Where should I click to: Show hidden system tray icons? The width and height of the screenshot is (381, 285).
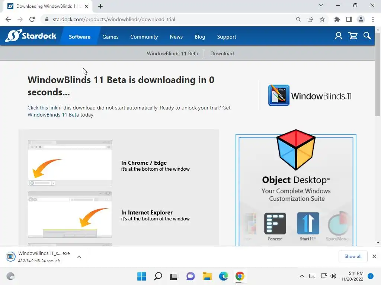point(301,276)
